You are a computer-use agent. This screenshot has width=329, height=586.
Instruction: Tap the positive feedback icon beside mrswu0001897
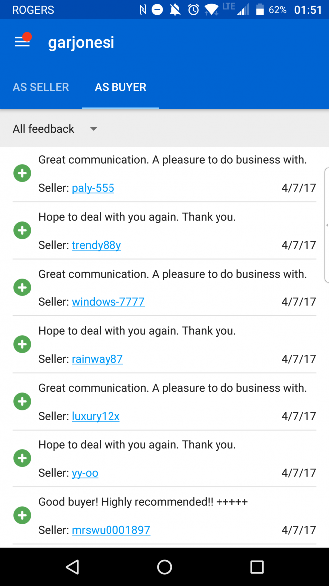[x=22, y=515]
